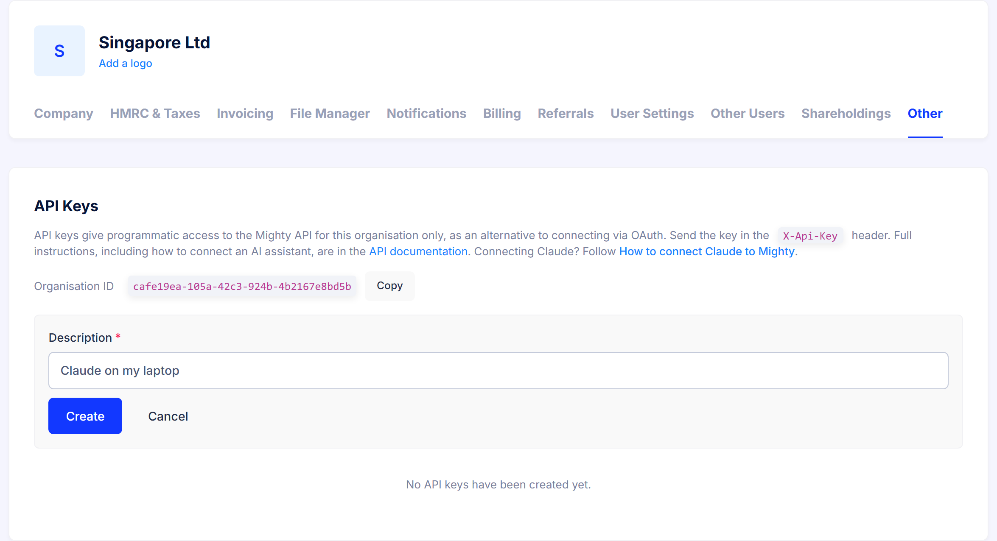Switch to the Referrals tab
Screen dimensions: 997x541
pyautogui.click(x=566, y=113)
